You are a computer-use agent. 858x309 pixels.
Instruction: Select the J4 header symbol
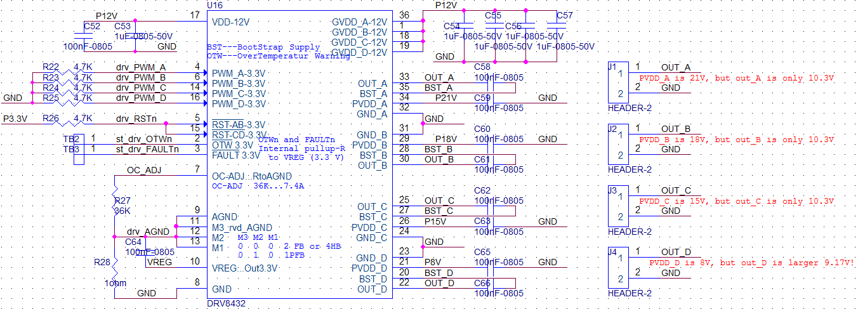617,267
